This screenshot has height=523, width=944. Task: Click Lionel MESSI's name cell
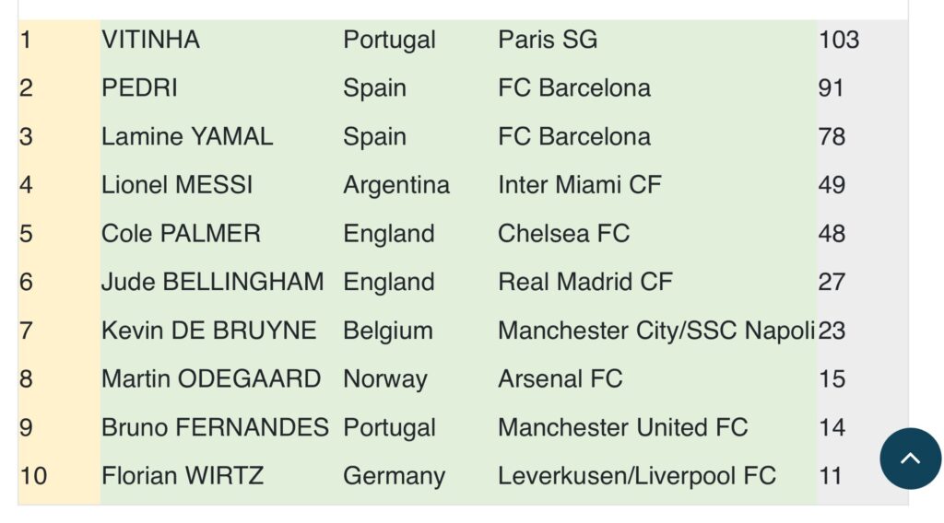[177, 185]
